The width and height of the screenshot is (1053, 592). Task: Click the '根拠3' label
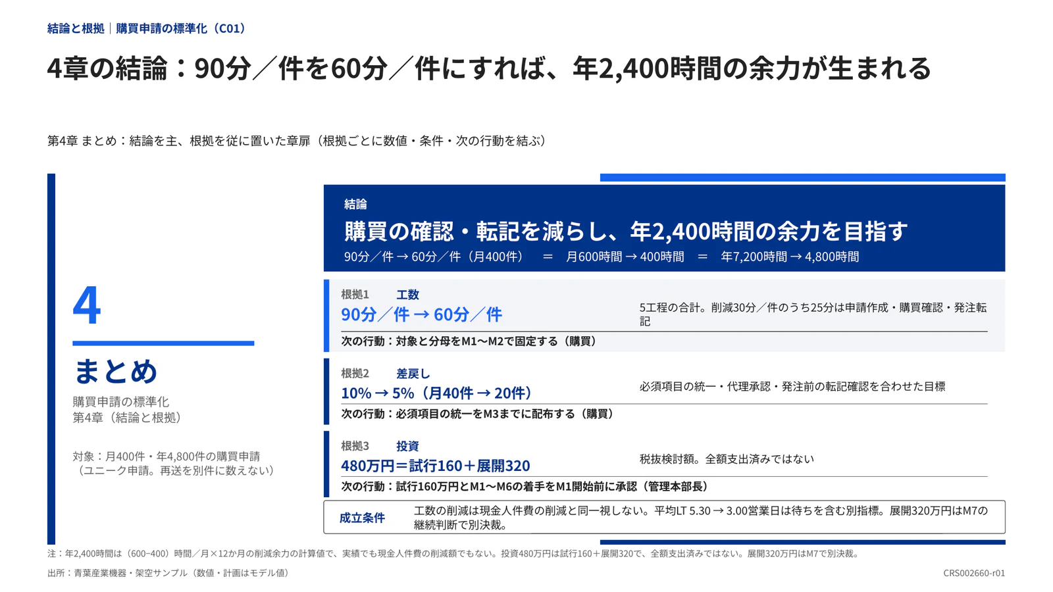coord(355,445)
